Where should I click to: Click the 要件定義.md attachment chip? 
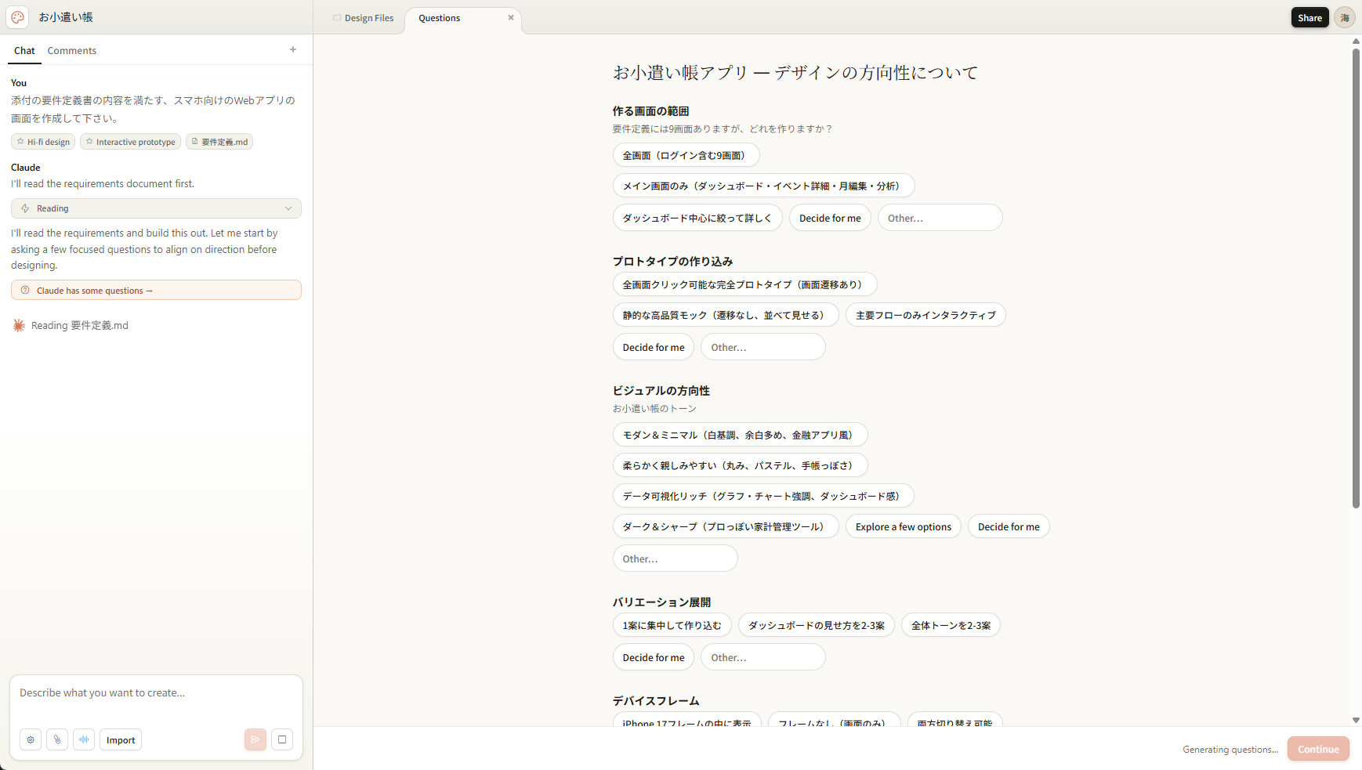(x=219, y=142)
